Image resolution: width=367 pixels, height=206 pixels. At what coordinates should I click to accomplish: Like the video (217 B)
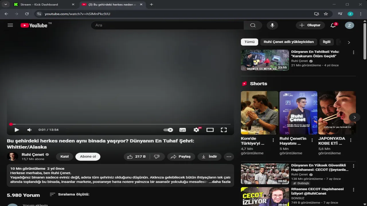[x=137, y=157]
